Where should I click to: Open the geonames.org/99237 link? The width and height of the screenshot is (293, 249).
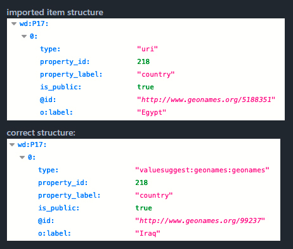point(200,220)
